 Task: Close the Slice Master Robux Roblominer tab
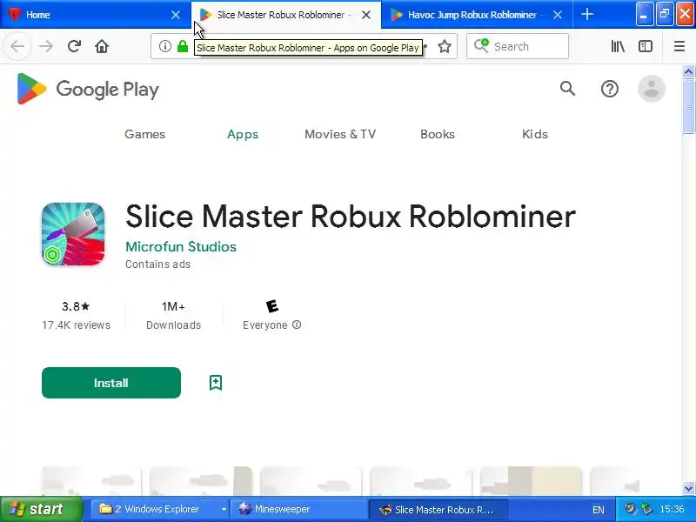point(366,15)
